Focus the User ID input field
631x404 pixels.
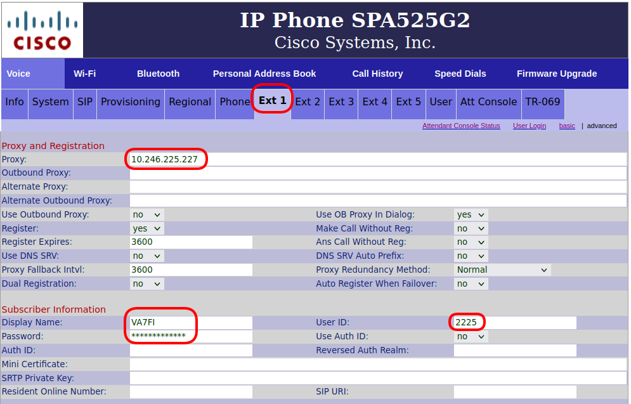514,323
